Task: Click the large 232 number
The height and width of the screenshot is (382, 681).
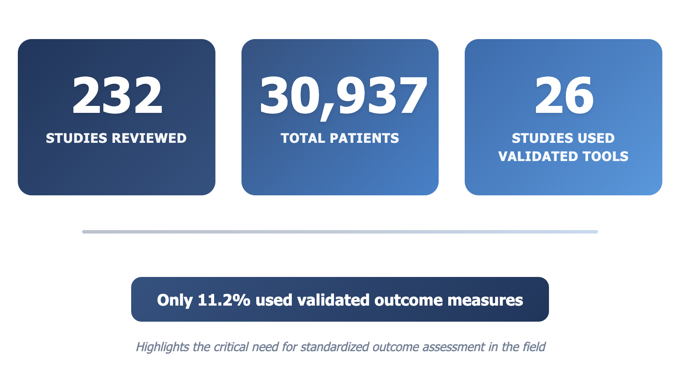Action: tap(117, 95)
